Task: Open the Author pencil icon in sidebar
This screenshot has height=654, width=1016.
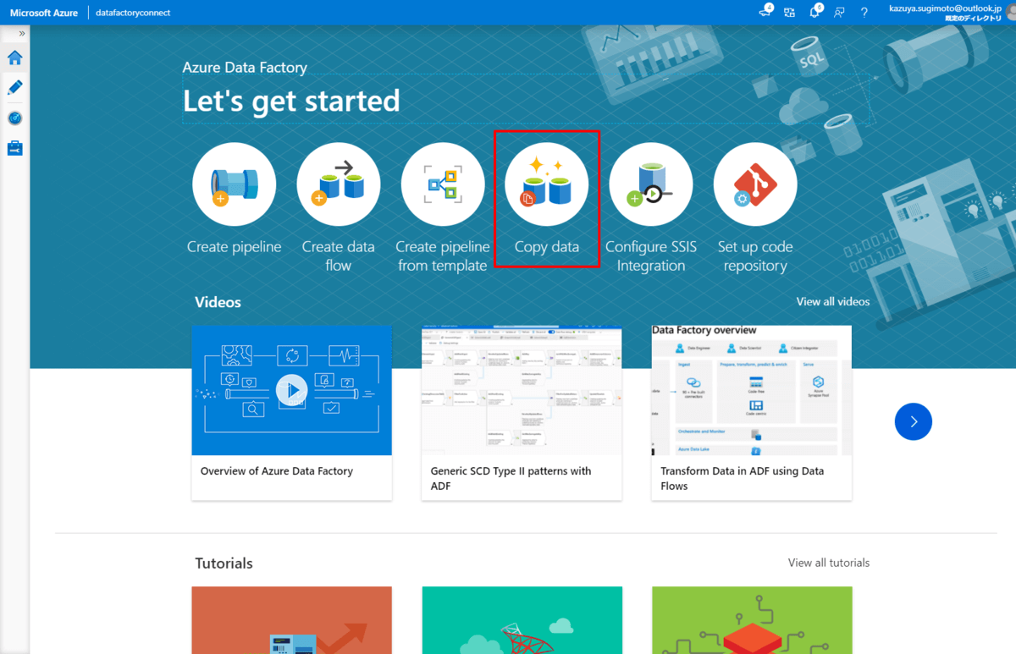Action: (x=14, y=87)
